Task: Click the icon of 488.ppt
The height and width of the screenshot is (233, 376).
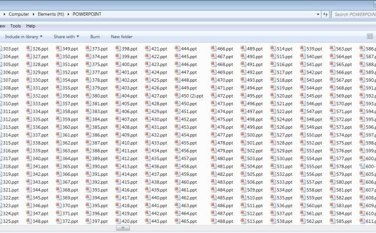Action: (214, 221)
